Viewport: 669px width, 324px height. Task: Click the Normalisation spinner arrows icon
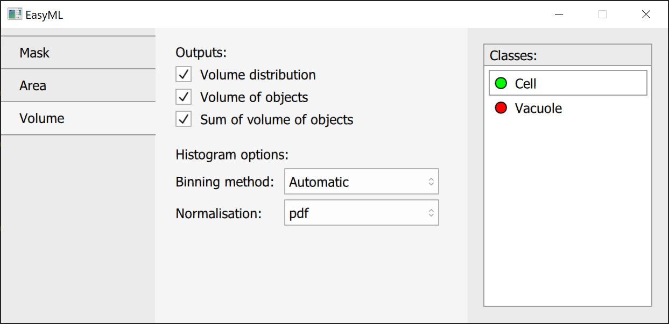[x=431, y=213]
